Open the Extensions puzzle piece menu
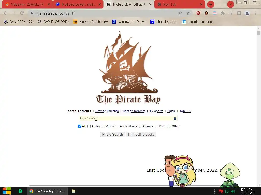261x195 pixels. [x=223, y=13]
